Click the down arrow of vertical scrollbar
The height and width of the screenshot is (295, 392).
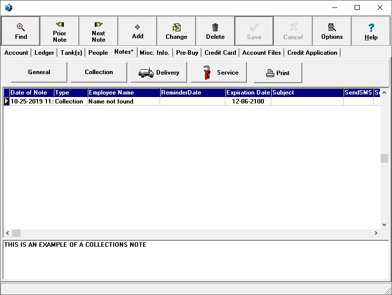point(384,225)
